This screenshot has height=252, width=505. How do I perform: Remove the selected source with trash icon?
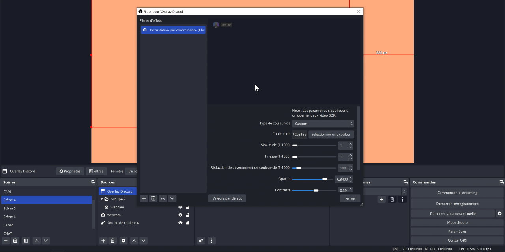tap(112, 241)
